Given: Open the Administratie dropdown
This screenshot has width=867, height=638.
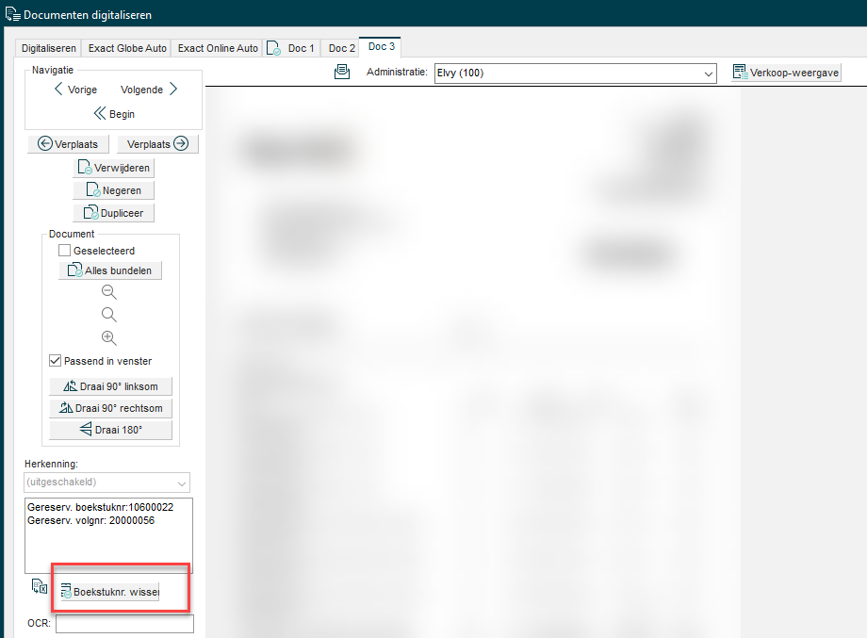Looking at the screenshot, I should [576, 73].
